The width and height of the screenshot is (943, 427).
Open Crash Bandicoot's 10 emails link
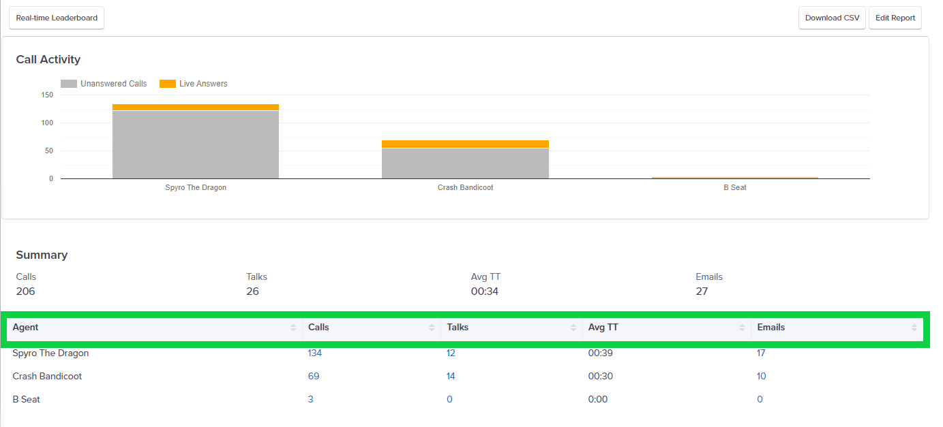[762, 376]
